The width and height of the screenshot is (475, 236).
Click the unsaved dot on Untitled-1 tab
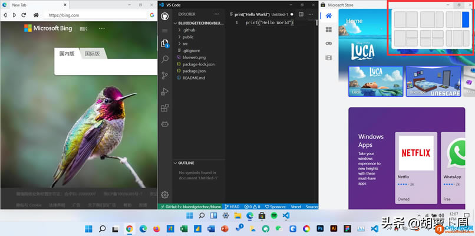point(292,14)
